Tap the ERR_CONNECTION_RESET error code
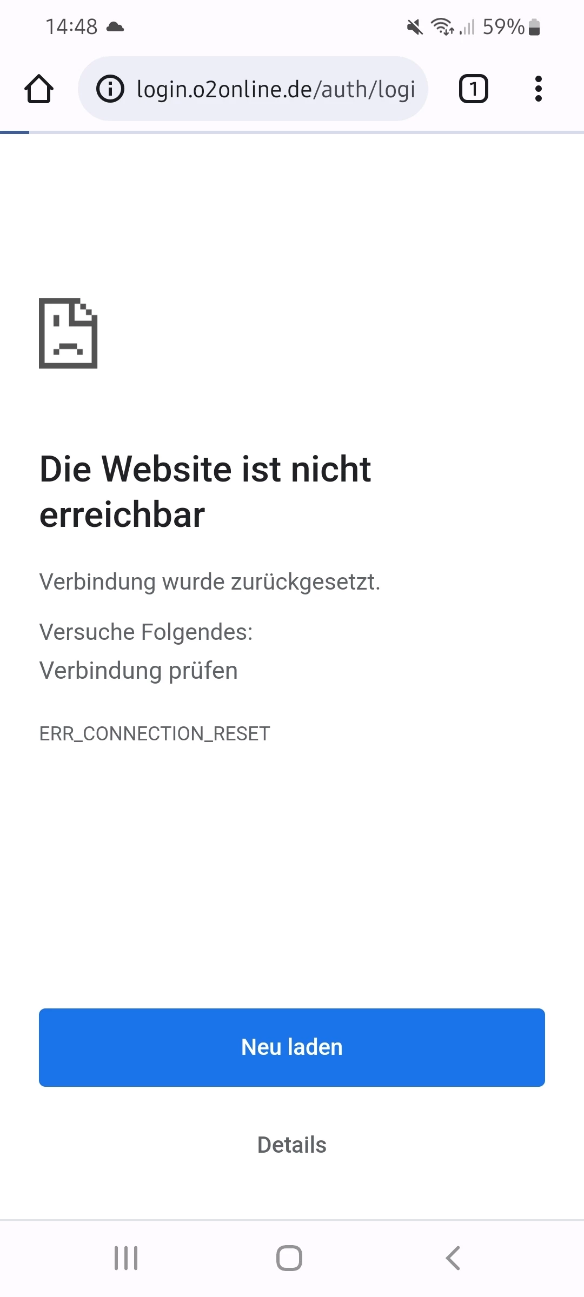Screen dimensions: 584x1297 [x=155, y=734]
